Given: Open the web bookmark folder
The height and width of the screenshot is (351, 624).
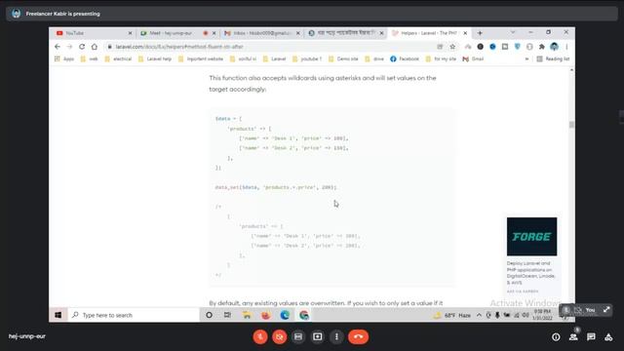Looking at the screenshot, I should [x=89, y=58].
